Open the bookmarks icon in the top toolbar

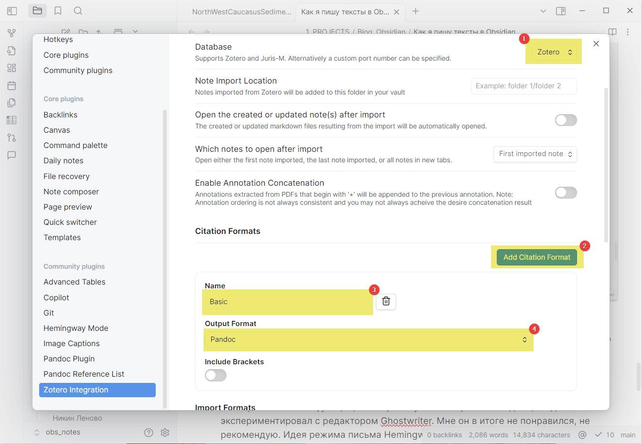coord(57,11)
